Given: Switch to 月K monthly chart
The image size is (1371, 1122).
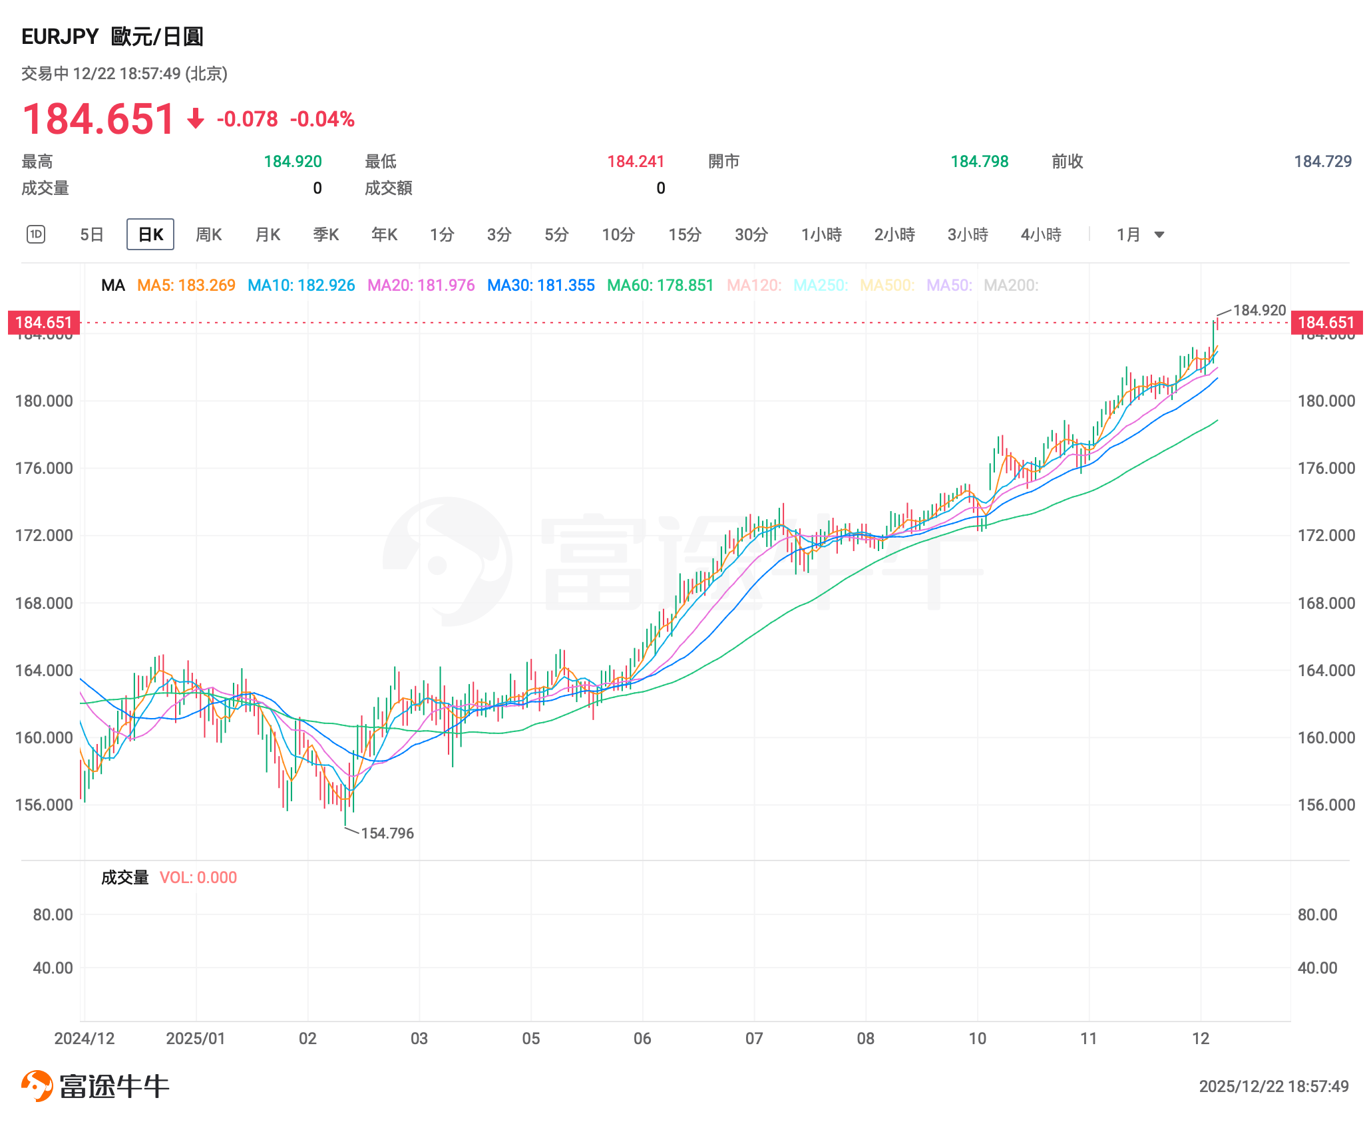Looking at the screenshot, I should (268, 234).
